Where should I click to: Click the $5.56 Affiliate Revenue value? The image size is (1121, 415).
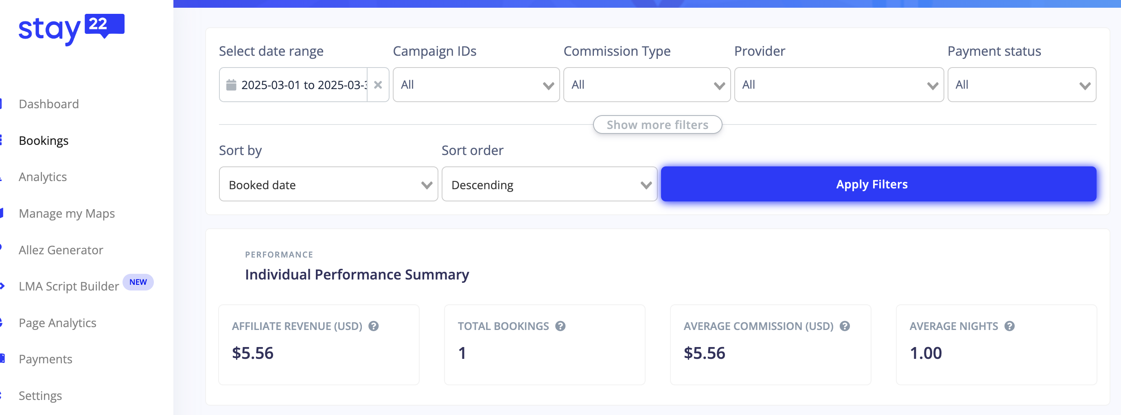(252, 353)
